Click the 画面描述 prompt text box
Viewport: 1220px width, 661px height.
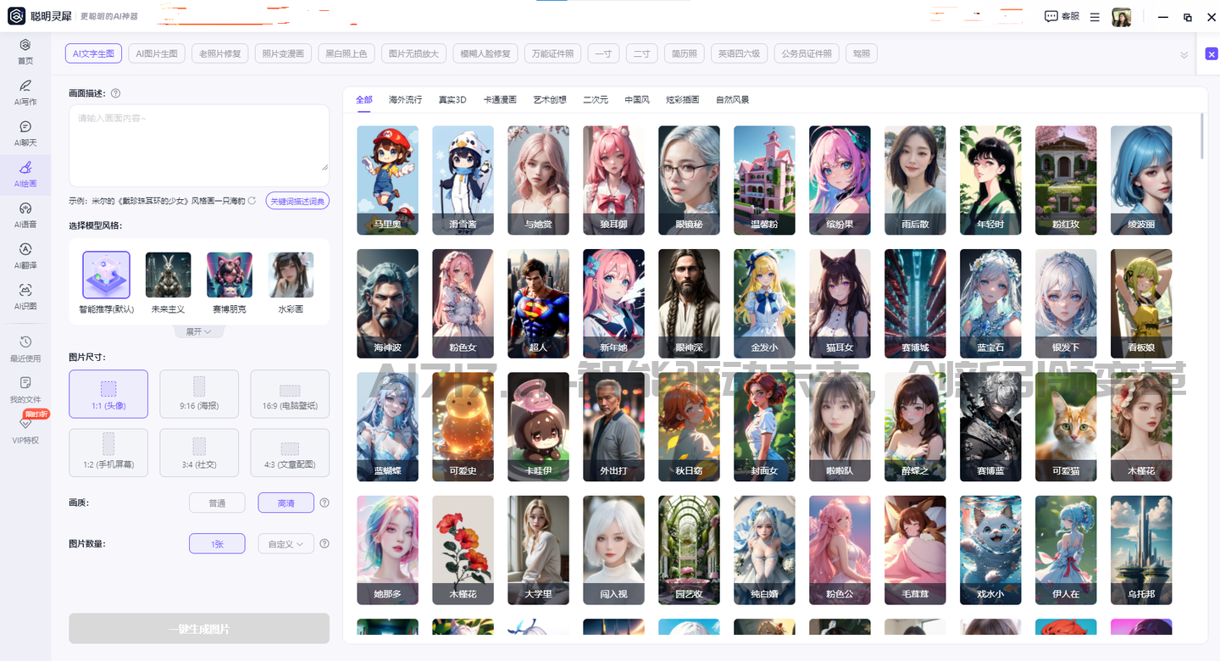click(199, 145)
